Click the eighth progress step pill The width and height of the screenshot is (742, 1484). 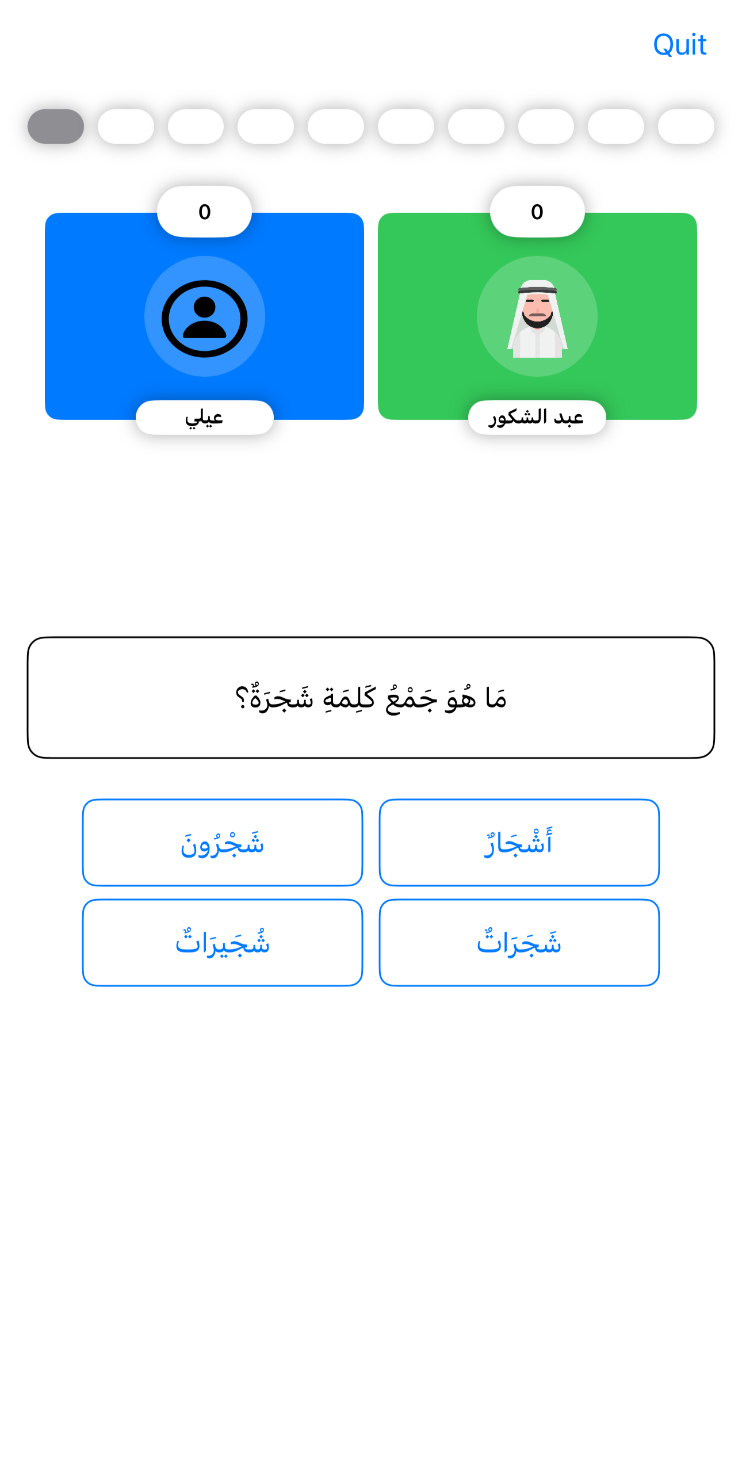(x=545, y=126)
